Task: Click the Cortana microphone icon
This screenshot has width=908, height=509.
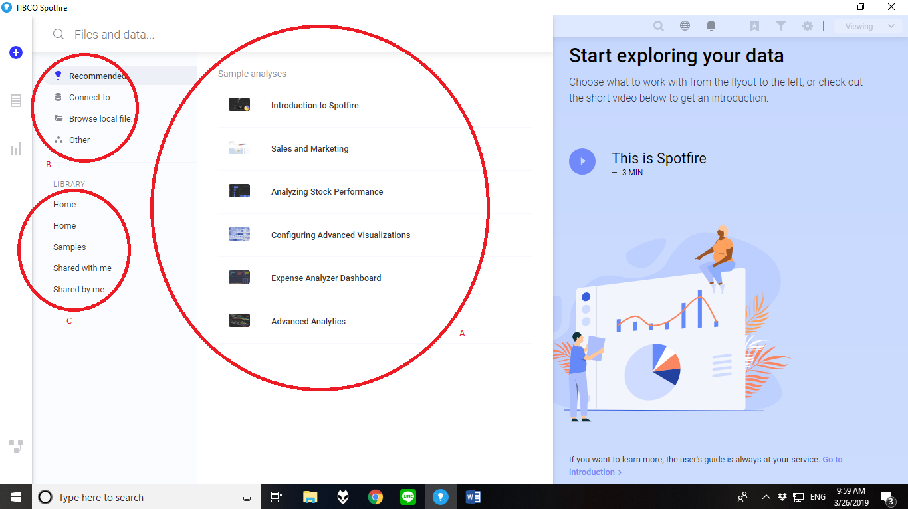Action: (247, 497)
